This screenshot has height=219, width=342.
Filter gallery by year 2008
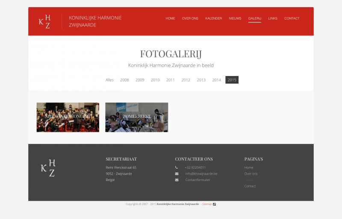(124, 80)
